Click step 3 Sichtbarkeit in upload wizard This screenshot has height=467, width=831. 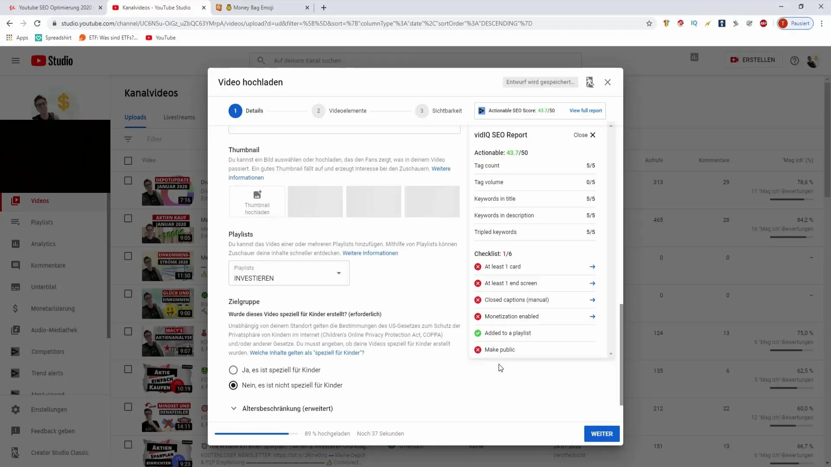(x=438, y=111)
